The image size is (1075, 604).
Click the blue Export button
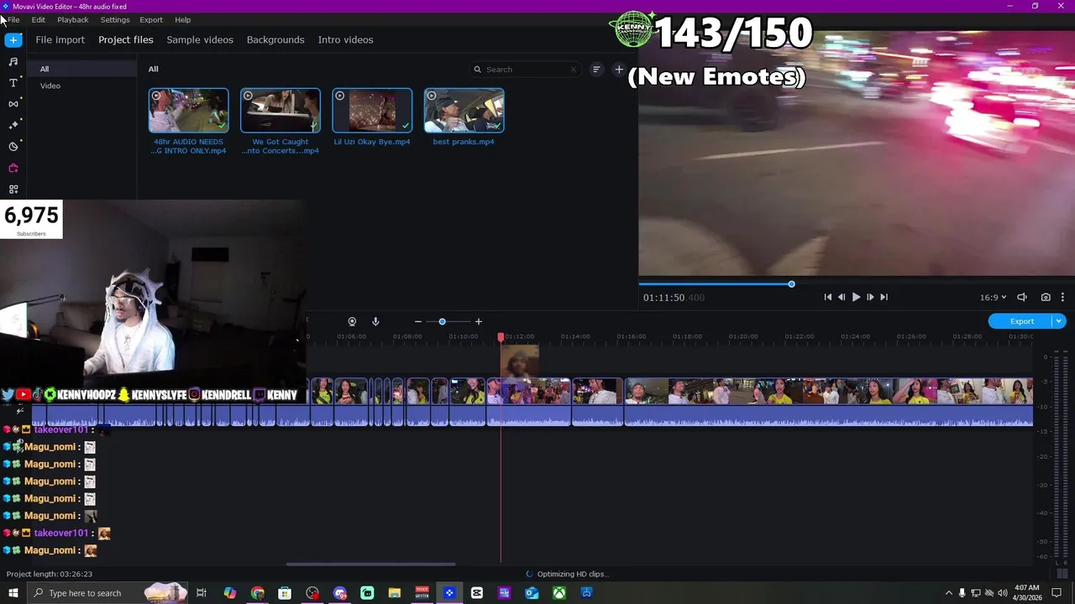tap(1021, 321)
